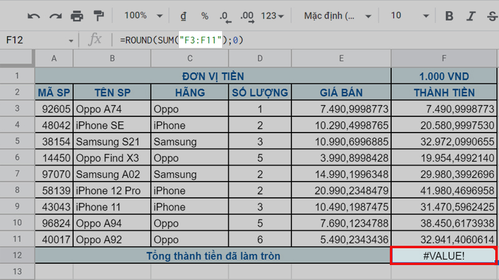Select column F header
Image resolution: width=499 pixels, height=280 pixels.
coord(444,58)
